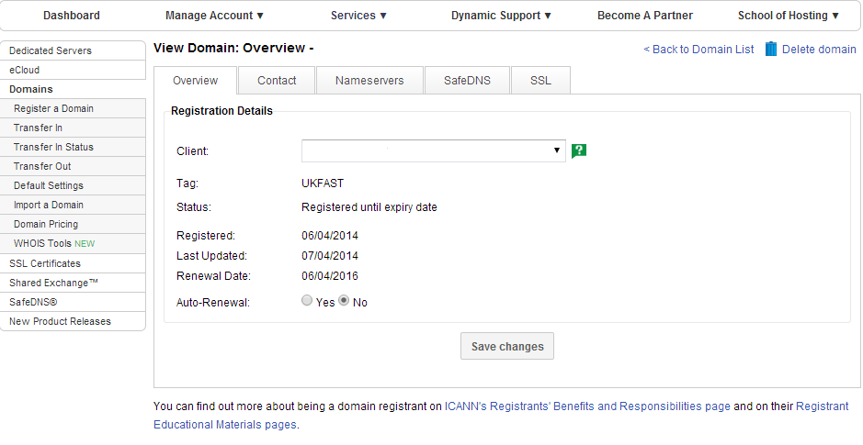Click the Save changes button
Screen dimensions: 863x445
click(x=507, y=346)
